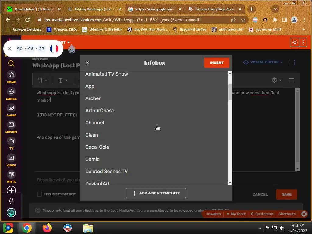Open the TV section
312x234 pixels.
pyautogui.click(x=11, y=144)
